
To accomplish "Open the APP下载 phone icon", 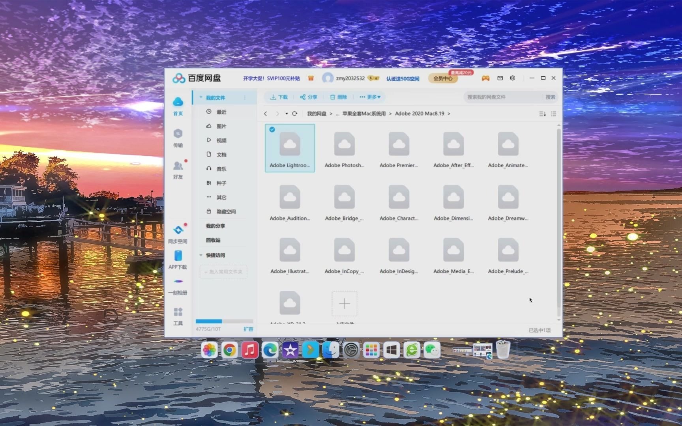I will pos(178,256).
